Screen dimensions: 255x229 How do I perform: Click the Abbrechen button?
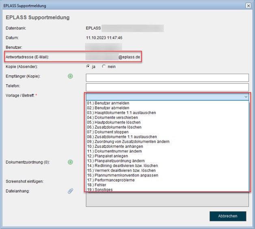[228, 216]
